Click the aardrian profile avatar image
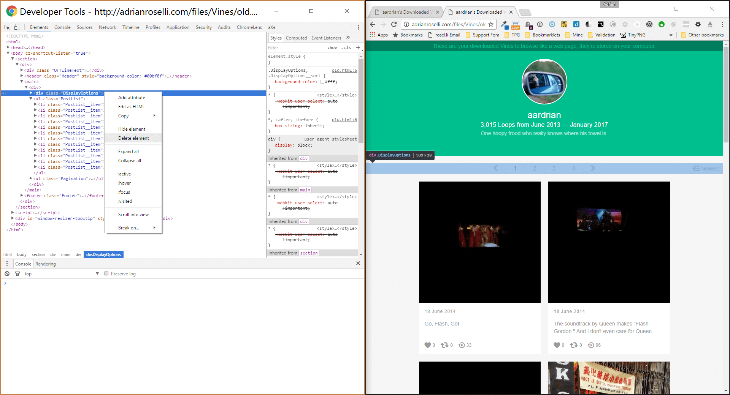 (x=544, y=82)
